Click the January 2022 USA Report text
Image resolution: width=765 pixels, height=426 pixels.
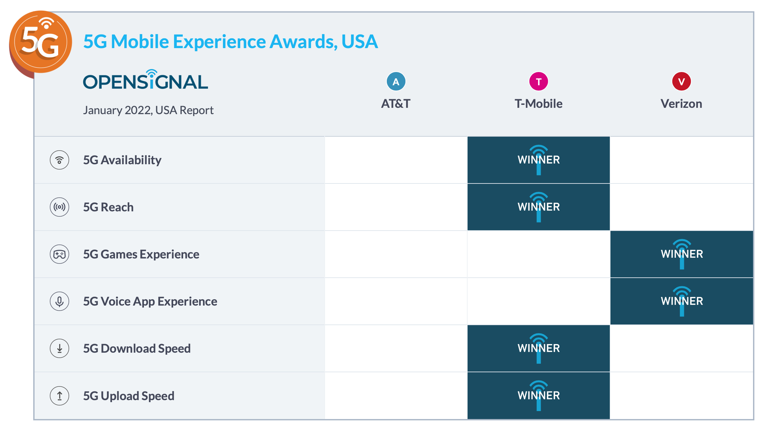pyautogui.click(x=148, y=110)
